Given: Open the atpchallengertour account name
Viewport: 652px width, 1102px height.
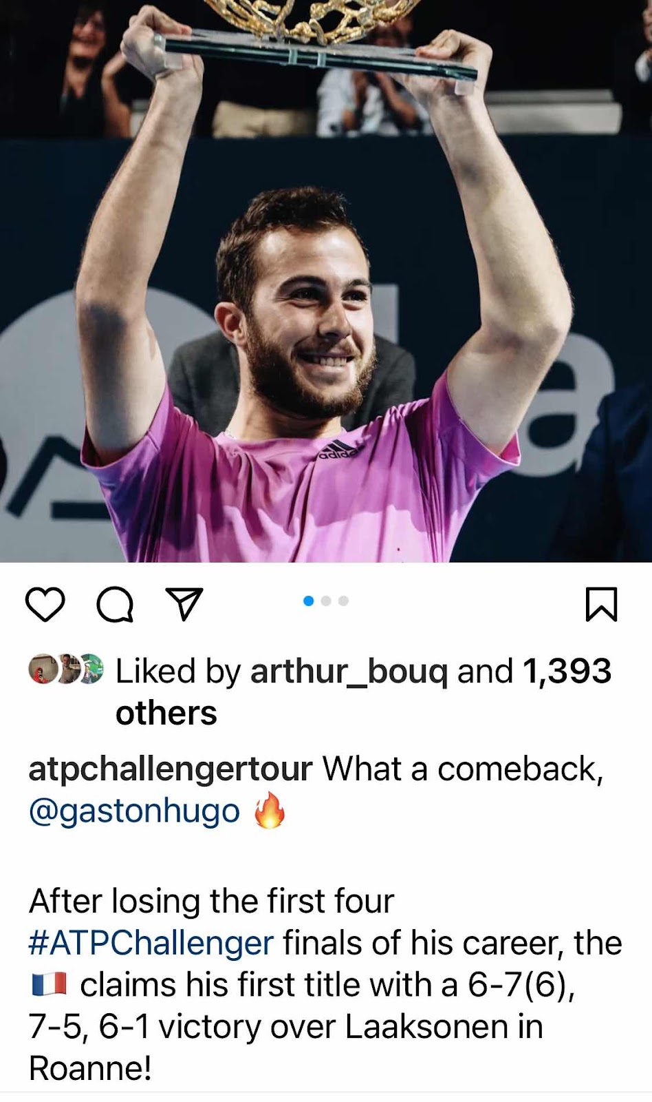Looking at the screenshot, I should 171,769.
